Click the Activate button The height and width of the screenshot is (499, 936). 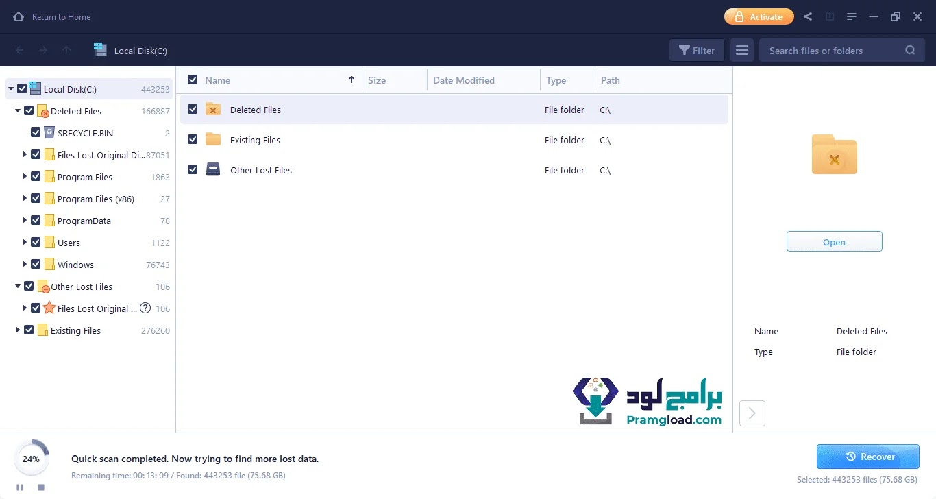point(759,16)
